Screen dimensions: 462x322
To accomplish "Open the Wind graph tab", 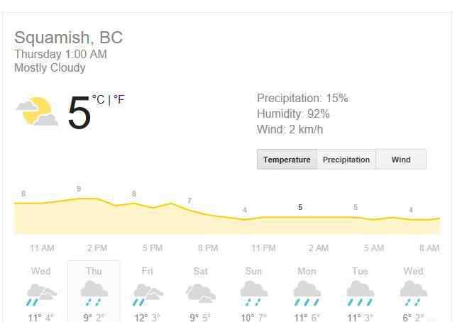I will pyautogui.click(x=401, y=160).
